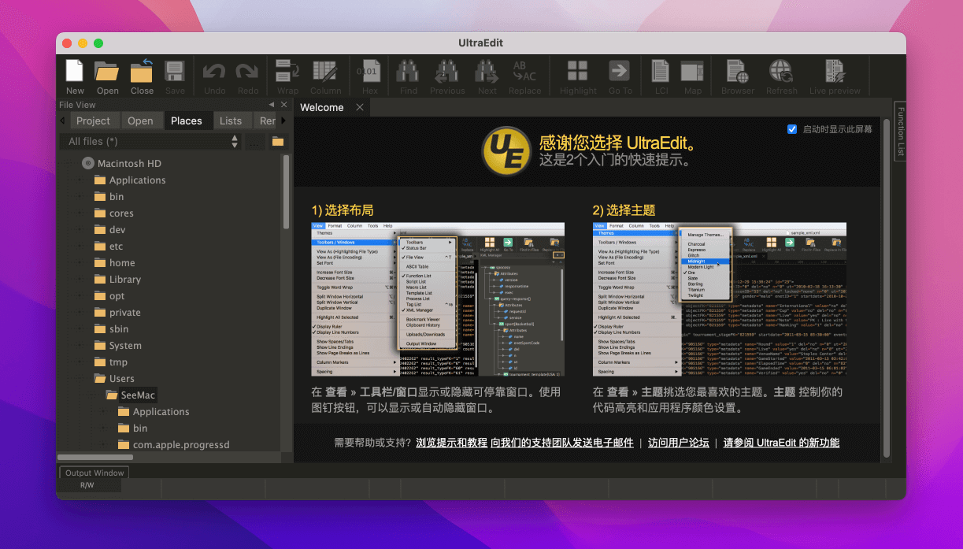Click the 浏览提示和教程 link
Image resolution: width=963 pixels, height=549 pixels.
coord(452,443)
